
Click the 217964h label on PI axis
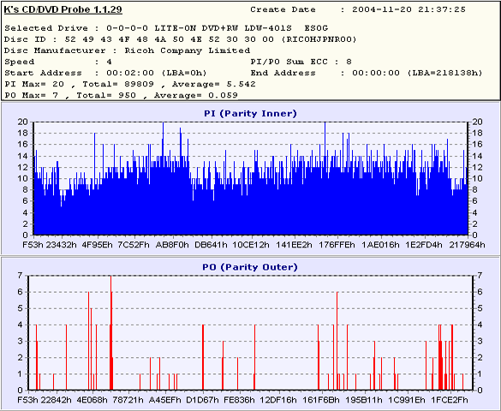pyautogui.click(x=467, y=245)
